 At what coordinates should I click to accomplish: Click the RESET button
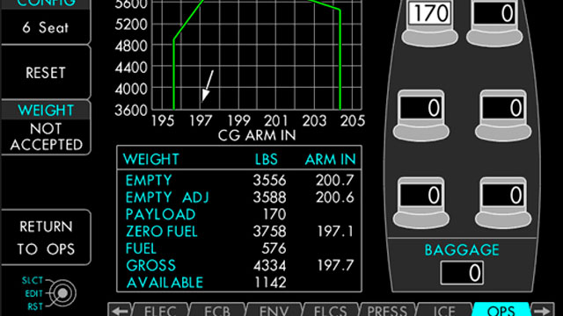[x=46, y=72]
